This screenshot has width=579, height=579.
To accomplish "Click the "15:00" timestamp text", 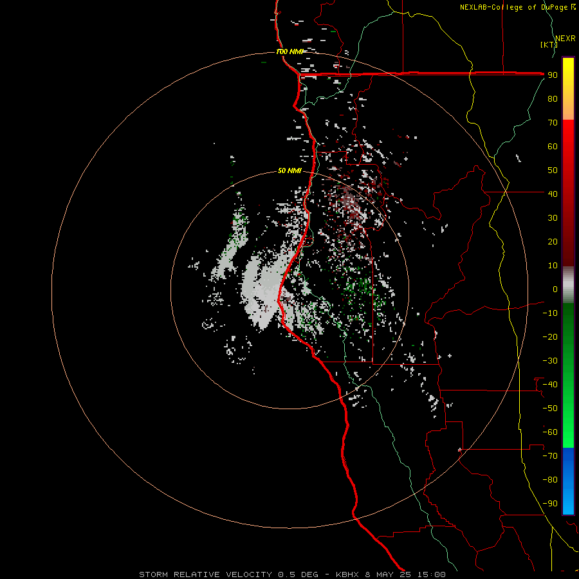I will 431,574.
